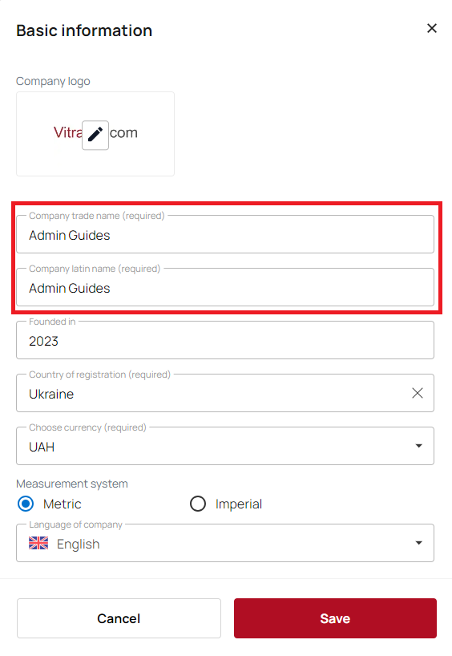This screenshot has height=656, width=452.
Task: Save the basic information
Action: (335, 618)
